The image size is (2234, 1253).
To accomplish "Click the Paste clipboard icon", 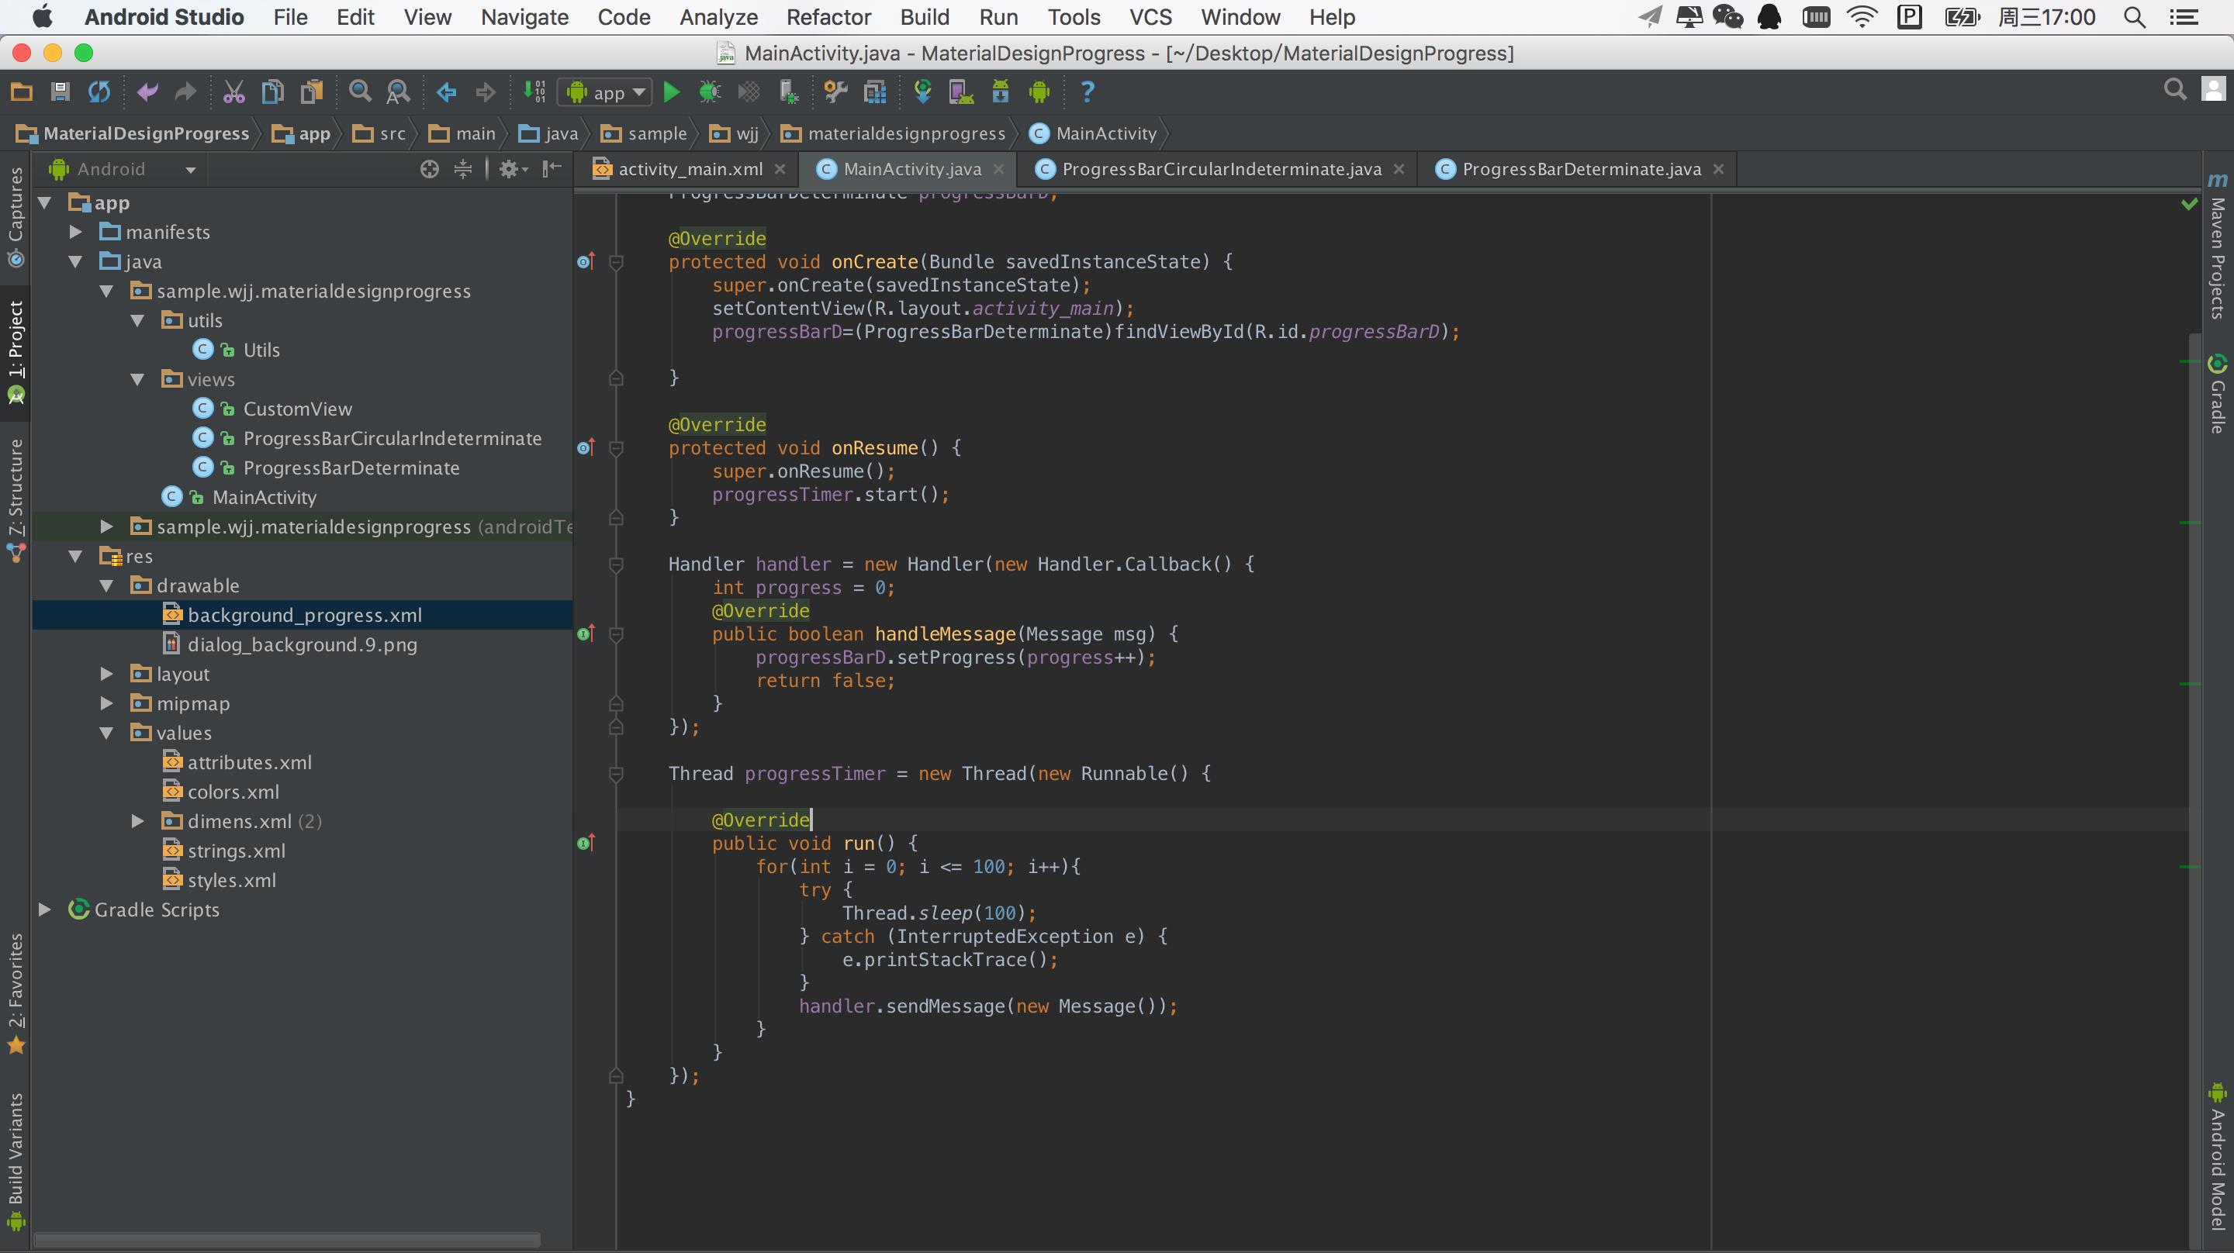I will click(x=311, y=92).
